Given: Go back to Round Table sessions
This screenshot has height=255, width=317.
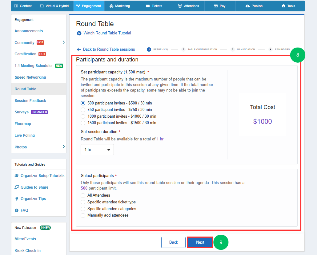Looking at the screenshot, I should 109,49.
